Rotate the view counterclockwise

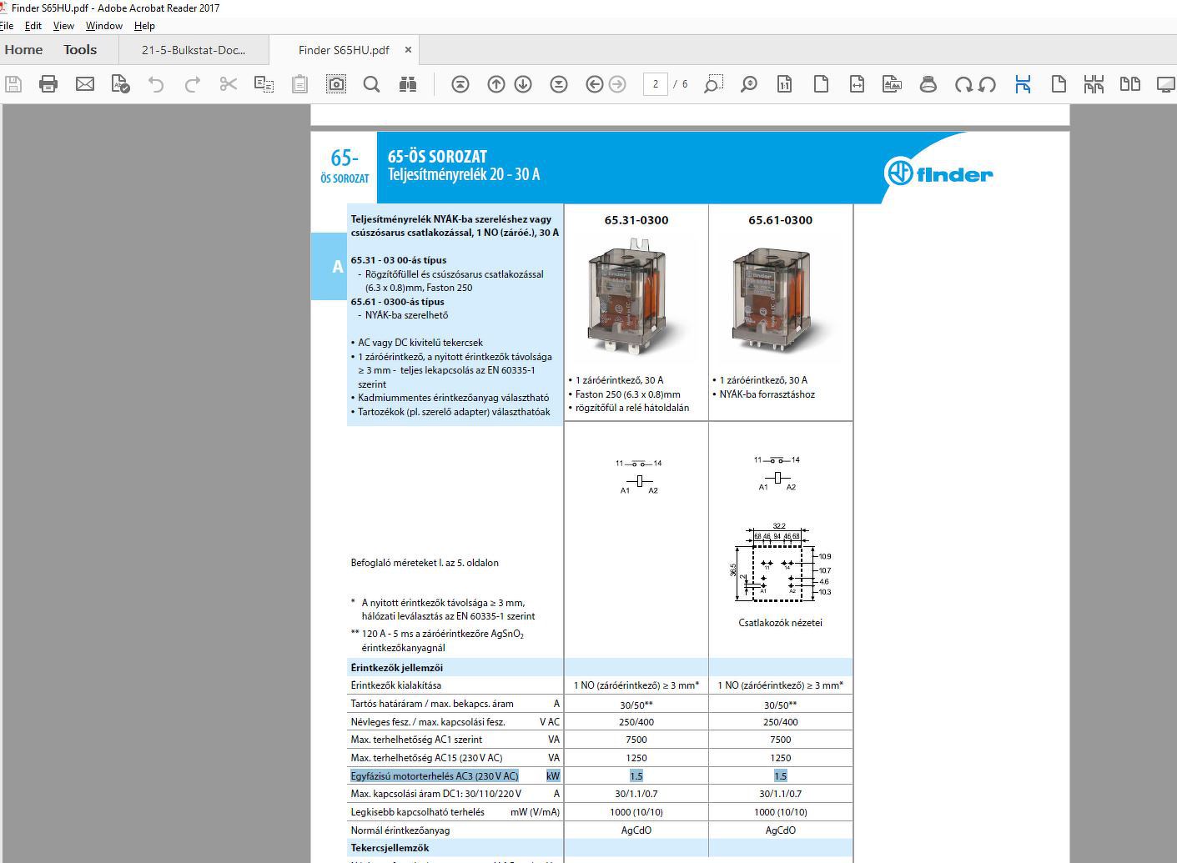click(988, 84)
